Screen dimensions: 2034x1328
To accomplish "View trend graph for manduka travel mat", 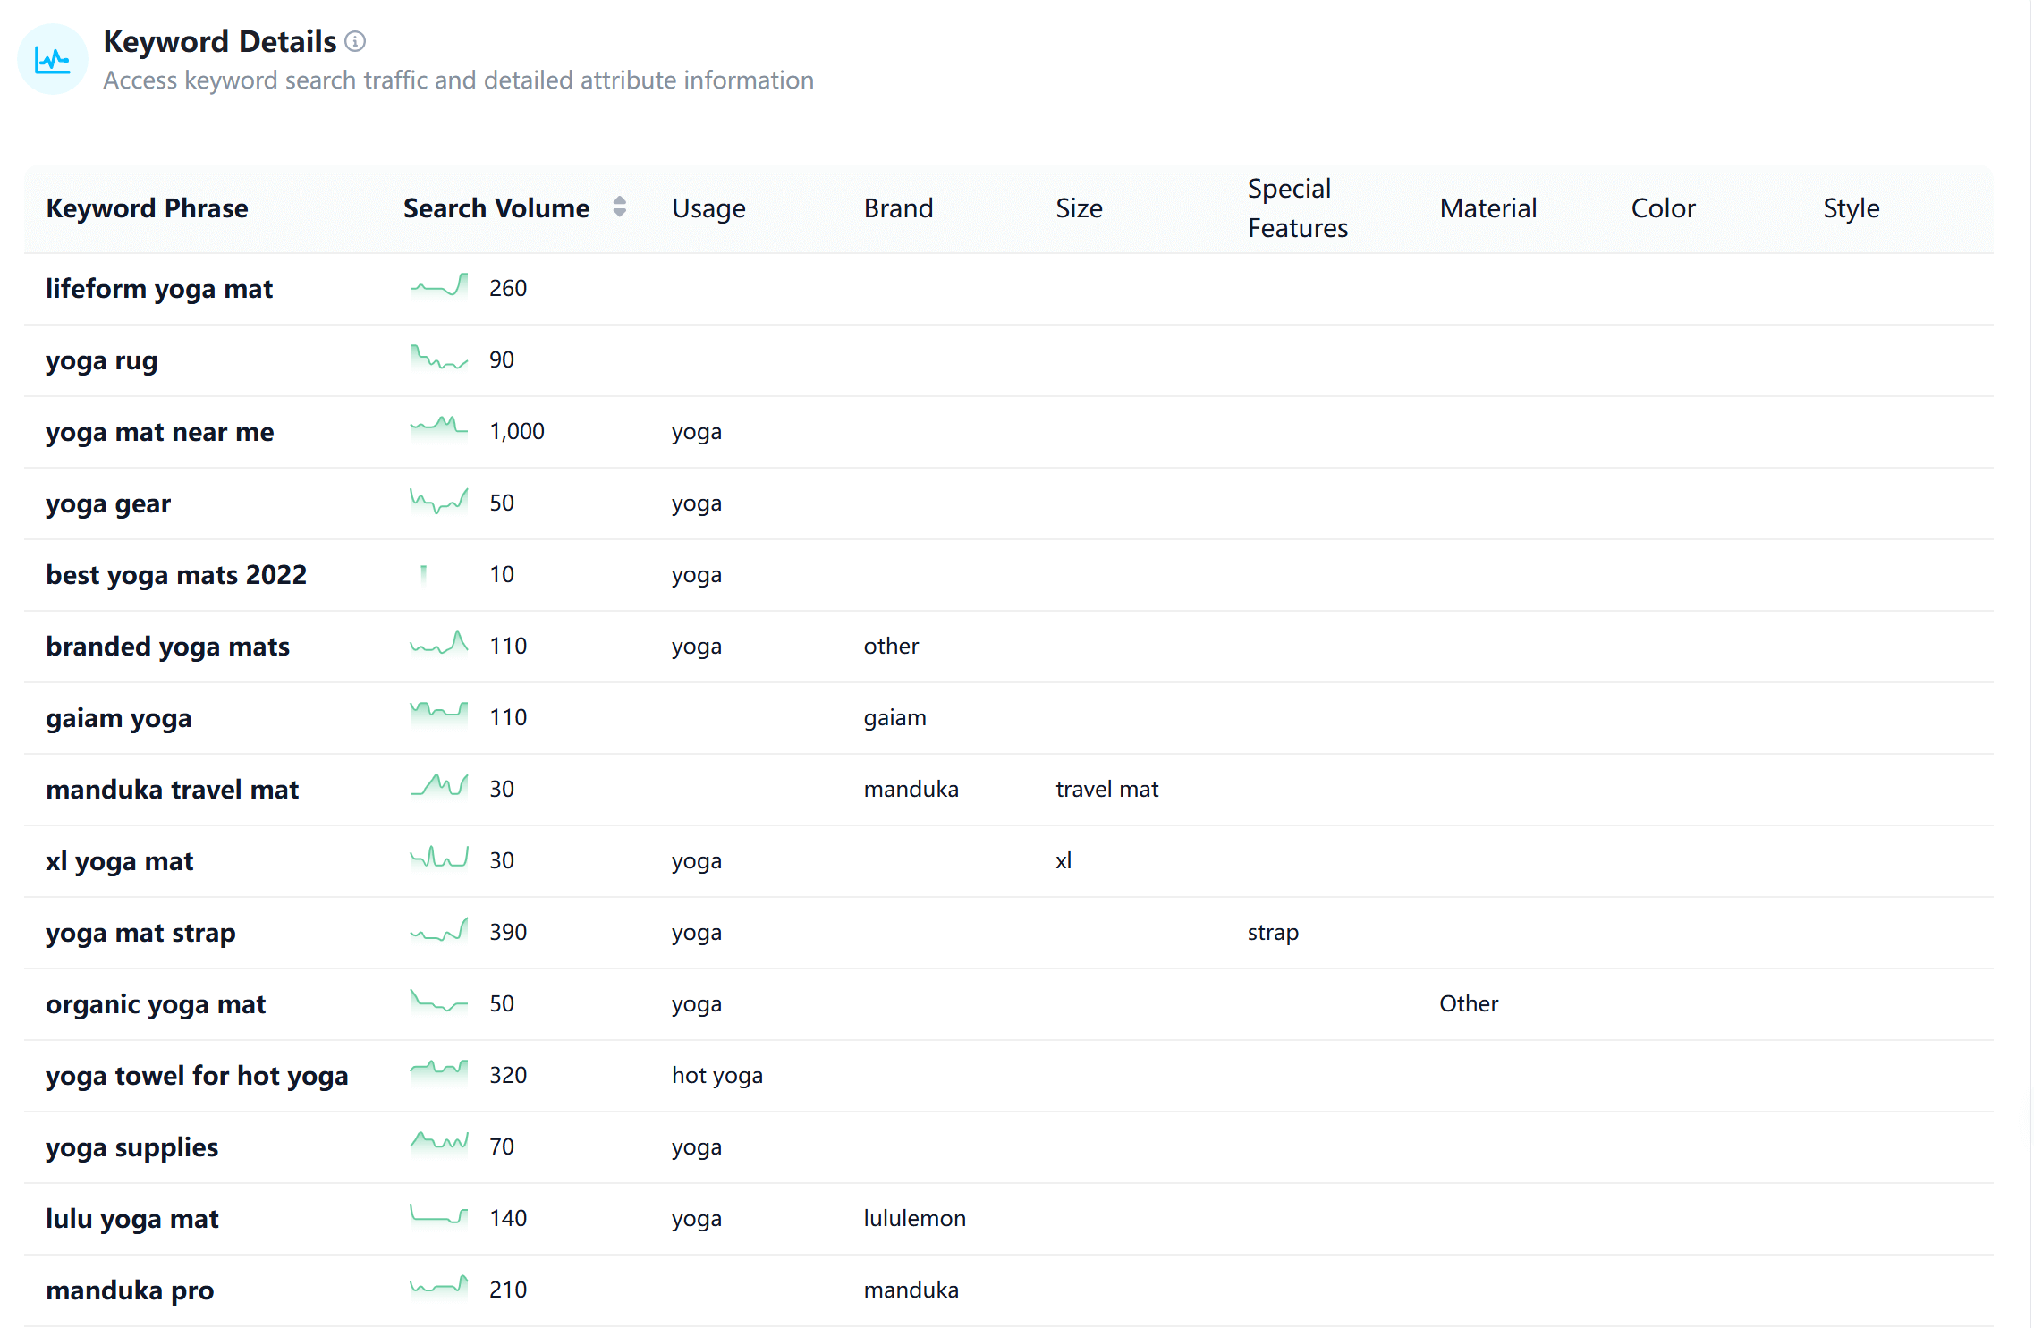I will pyautogui.click(x=438, y=787).
